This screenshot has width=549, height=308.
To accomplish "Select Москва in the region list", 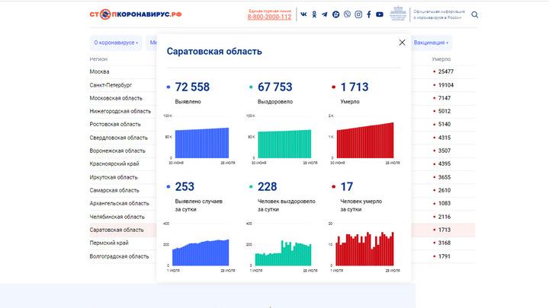I will tap(99, 71).
